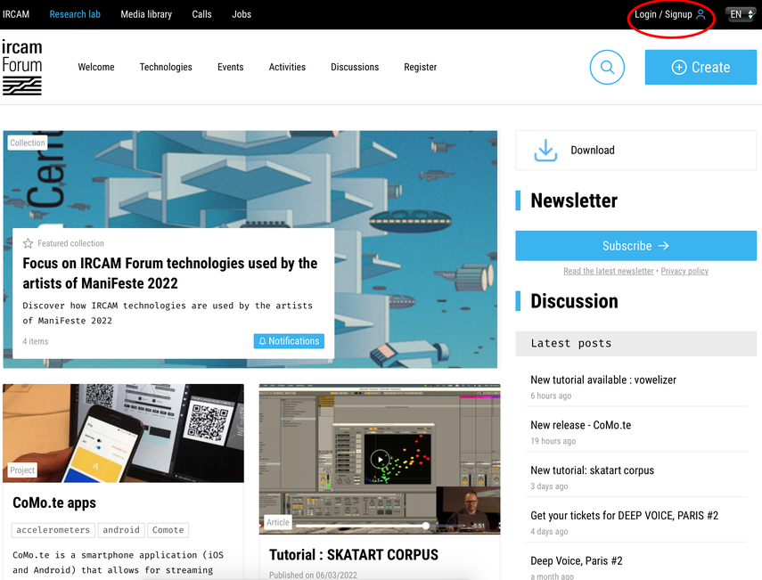Click the Article label badge
The width and height of the screenshot is (762, 580).
[277, 522]
